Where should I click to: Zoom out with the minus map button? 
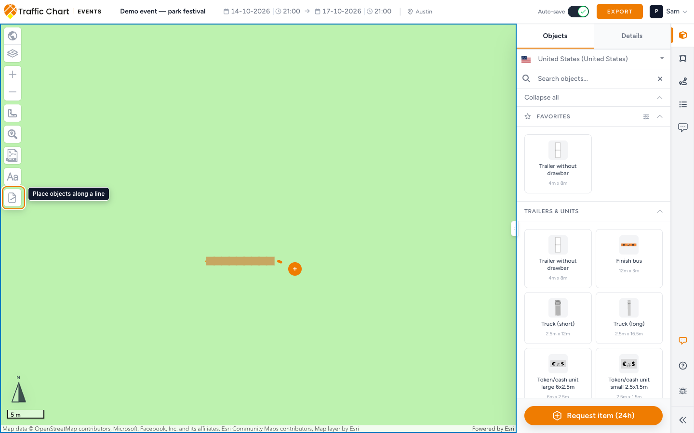click(13, 92)
